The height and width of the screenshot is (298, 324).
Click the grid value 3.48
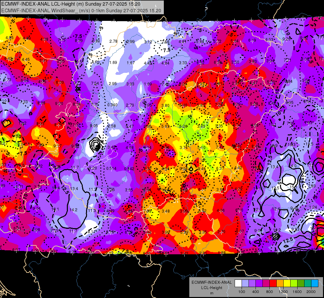166,211
